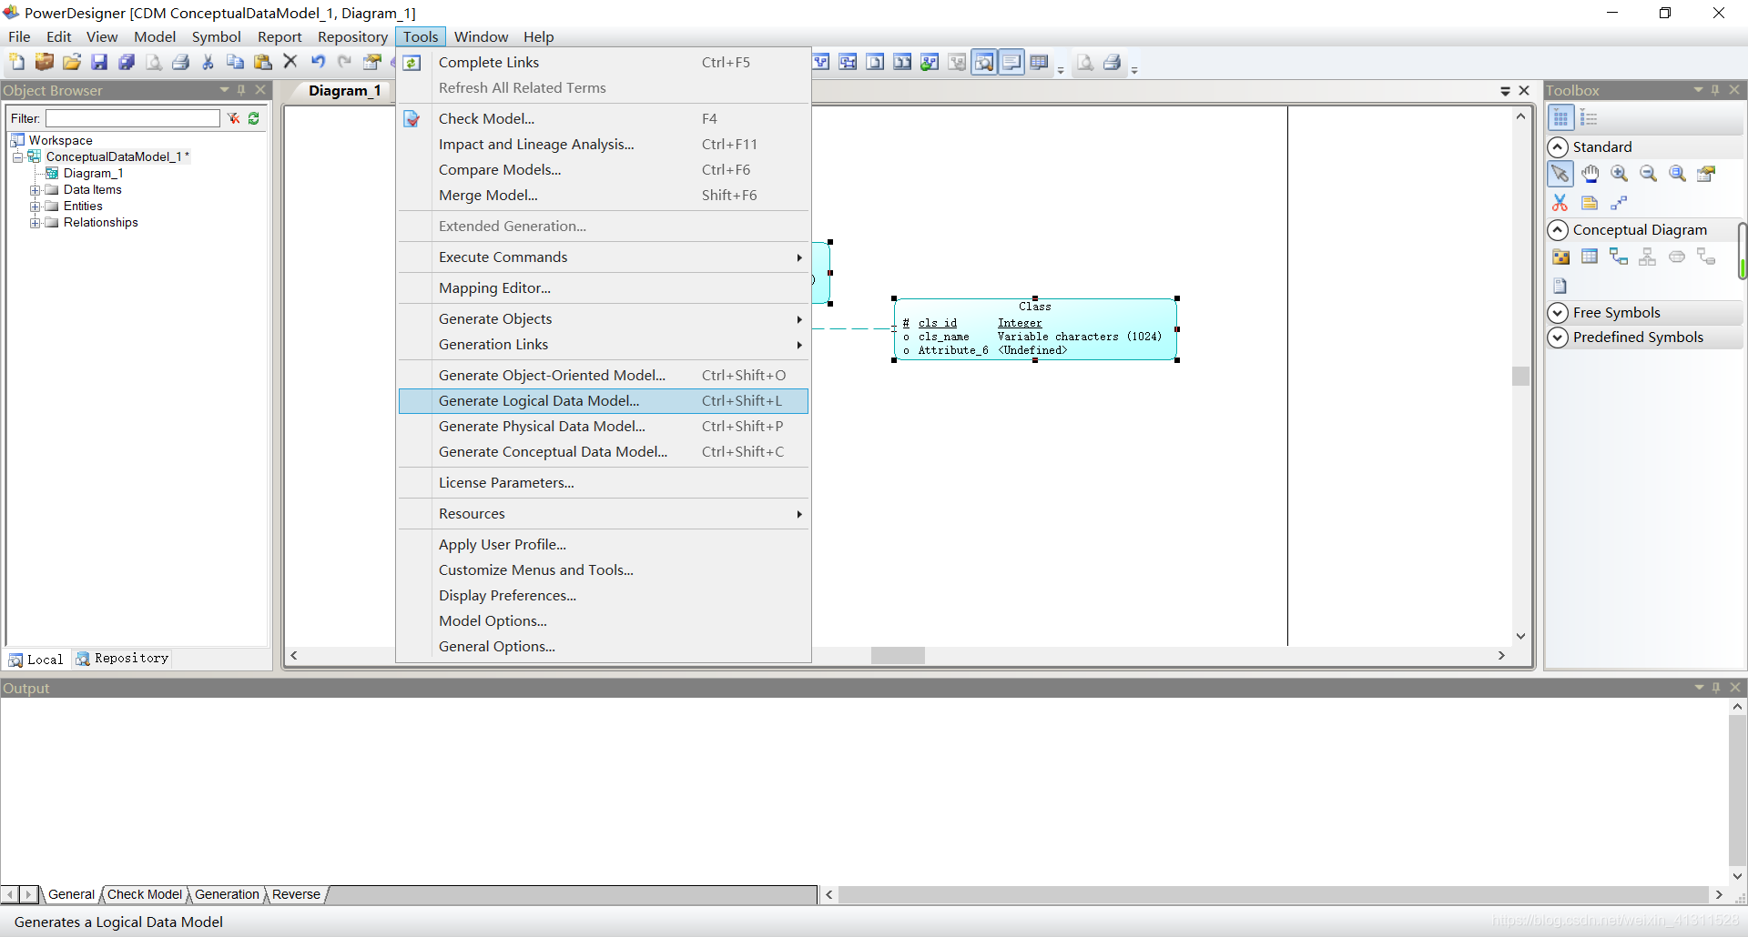This screenshot has height=937, width=1748.
Task: Collapse the Standard toolbox section
Action: pos(1558,147)
